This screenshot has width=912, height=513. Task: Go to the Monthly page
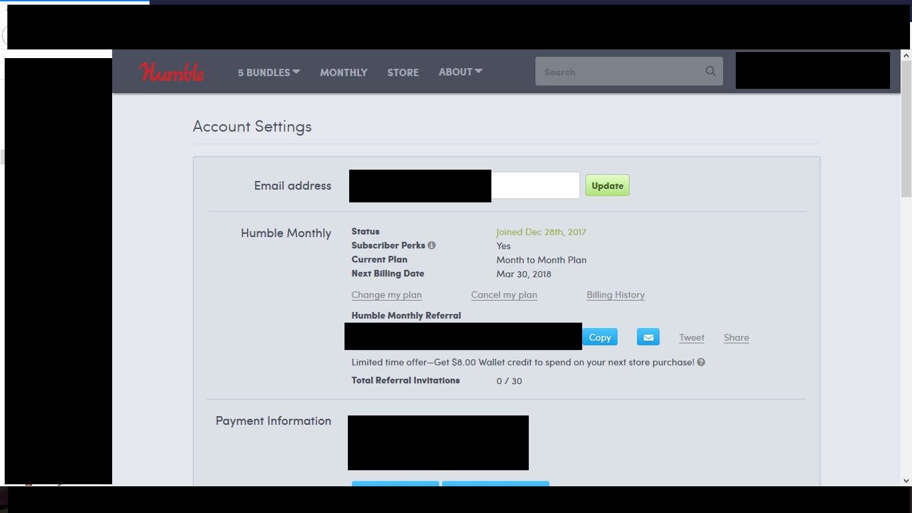344,72
